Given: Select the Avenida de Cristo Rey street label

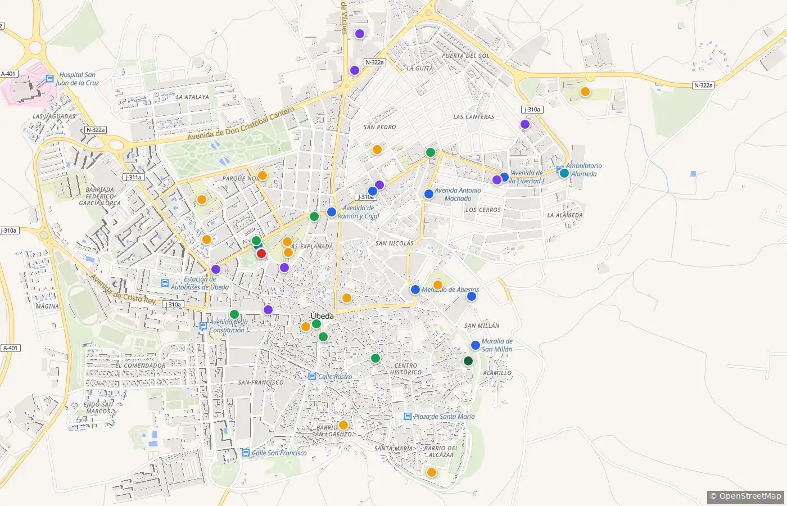Looking at the screenshot, I should pyautogui.click(x=123, y=289).
